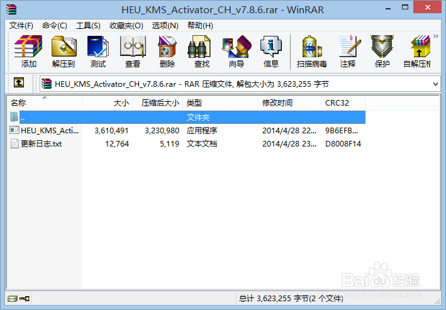
Task: Close the WinRAR window
Action: tap(428, 8)
